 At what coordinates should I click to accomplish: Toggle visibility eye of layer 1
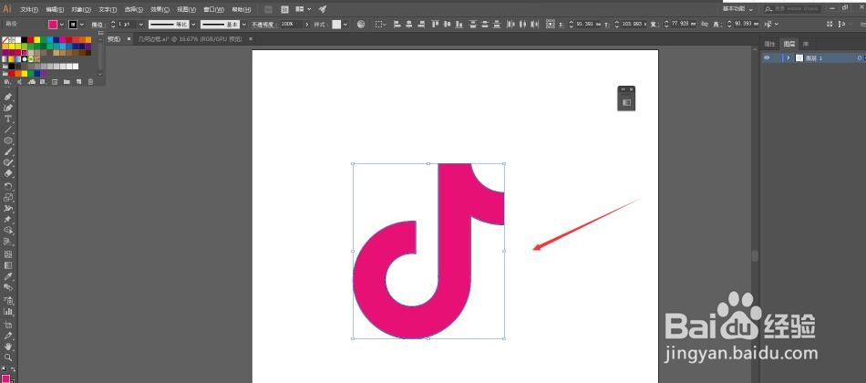point(767,58)
